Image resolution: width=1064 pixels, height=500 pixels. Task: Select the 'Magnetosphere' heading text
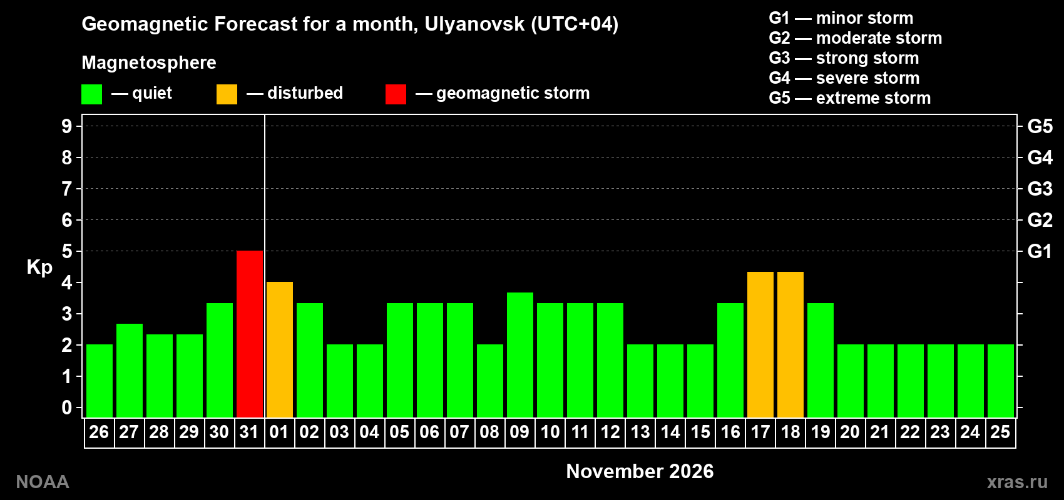click(x=149, y=62)
